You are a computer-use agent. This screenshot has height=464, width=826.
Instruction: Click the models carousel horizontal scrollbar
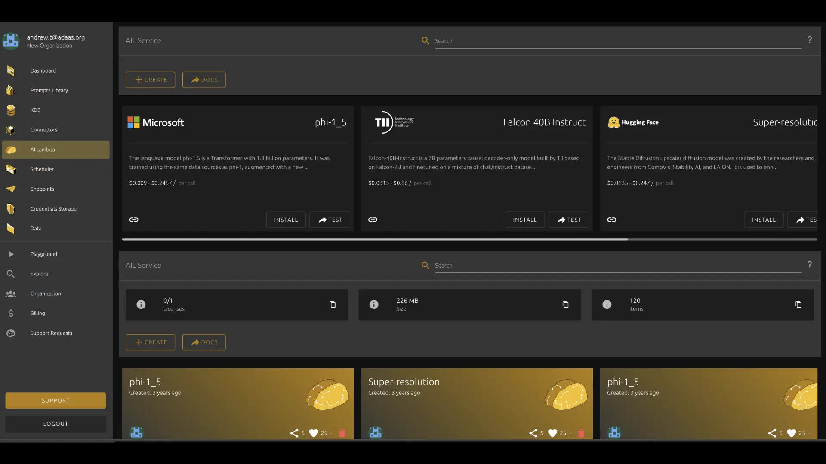tap(375, 239)
